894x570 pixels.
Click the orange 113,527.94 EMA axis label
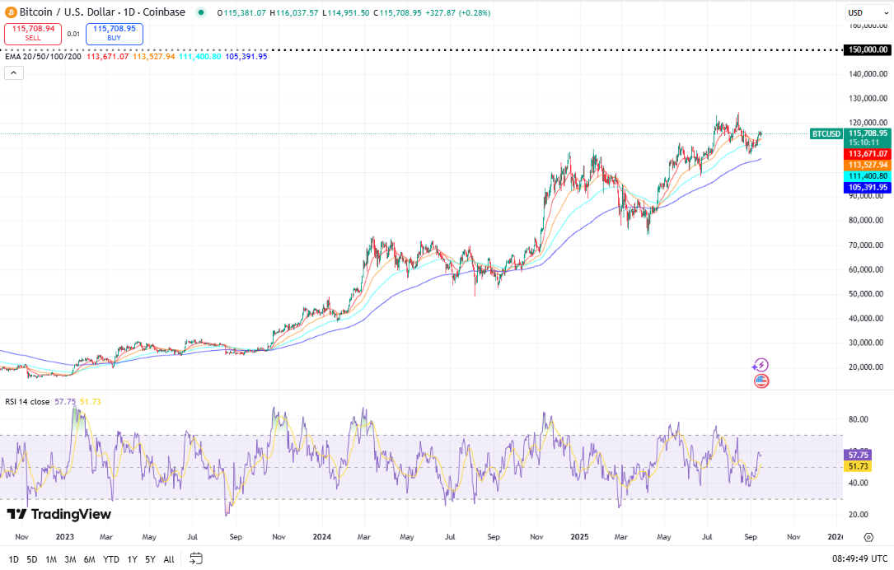point(868,165)
